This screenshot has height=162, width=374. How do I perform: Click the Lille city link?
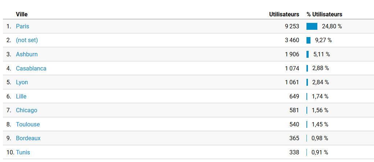click(x=21, y=96)
